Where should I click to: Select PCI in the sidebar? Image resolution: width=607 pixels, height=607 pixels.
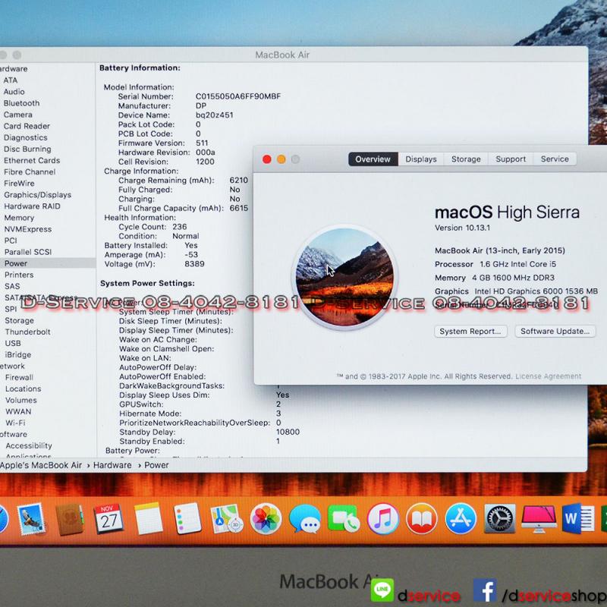11,241
